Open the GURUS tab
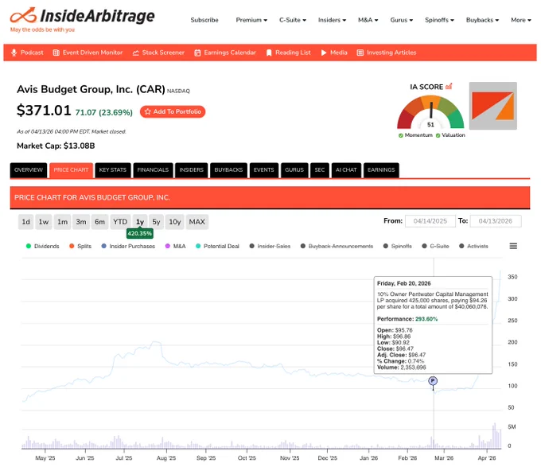The height and width of the screenshot is (467, 541). (x=294, y=170)
